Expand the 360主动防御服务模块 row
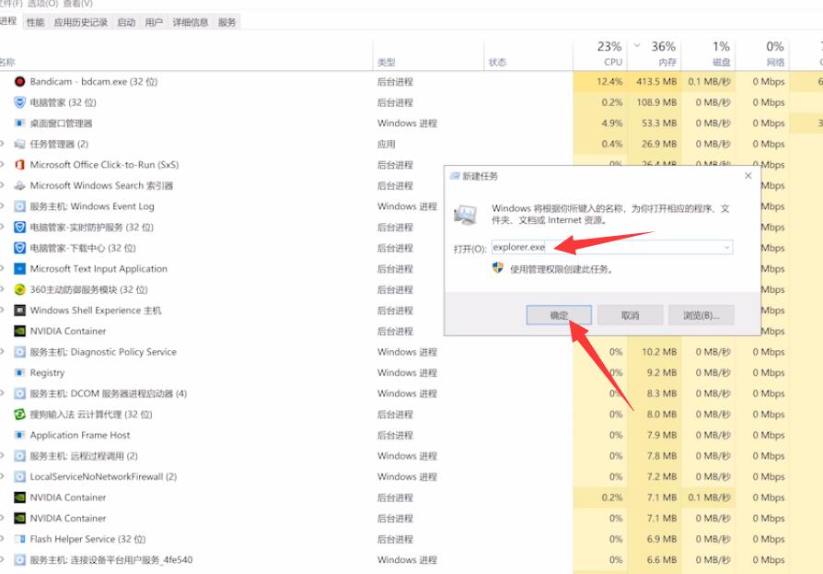The height and width of the screenshot is (574, 823). click(x=2, y=289)
